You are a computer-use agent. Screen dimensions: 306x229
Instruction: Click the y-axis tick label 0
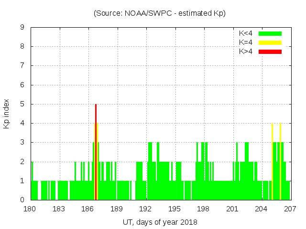coord(22,200)
